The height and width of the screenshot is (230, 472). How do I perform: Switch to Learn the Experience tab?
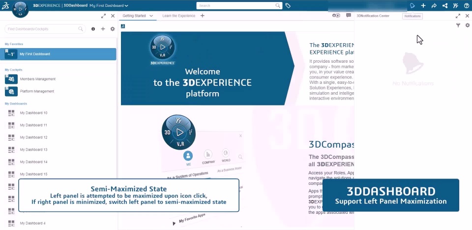point(179,16)
